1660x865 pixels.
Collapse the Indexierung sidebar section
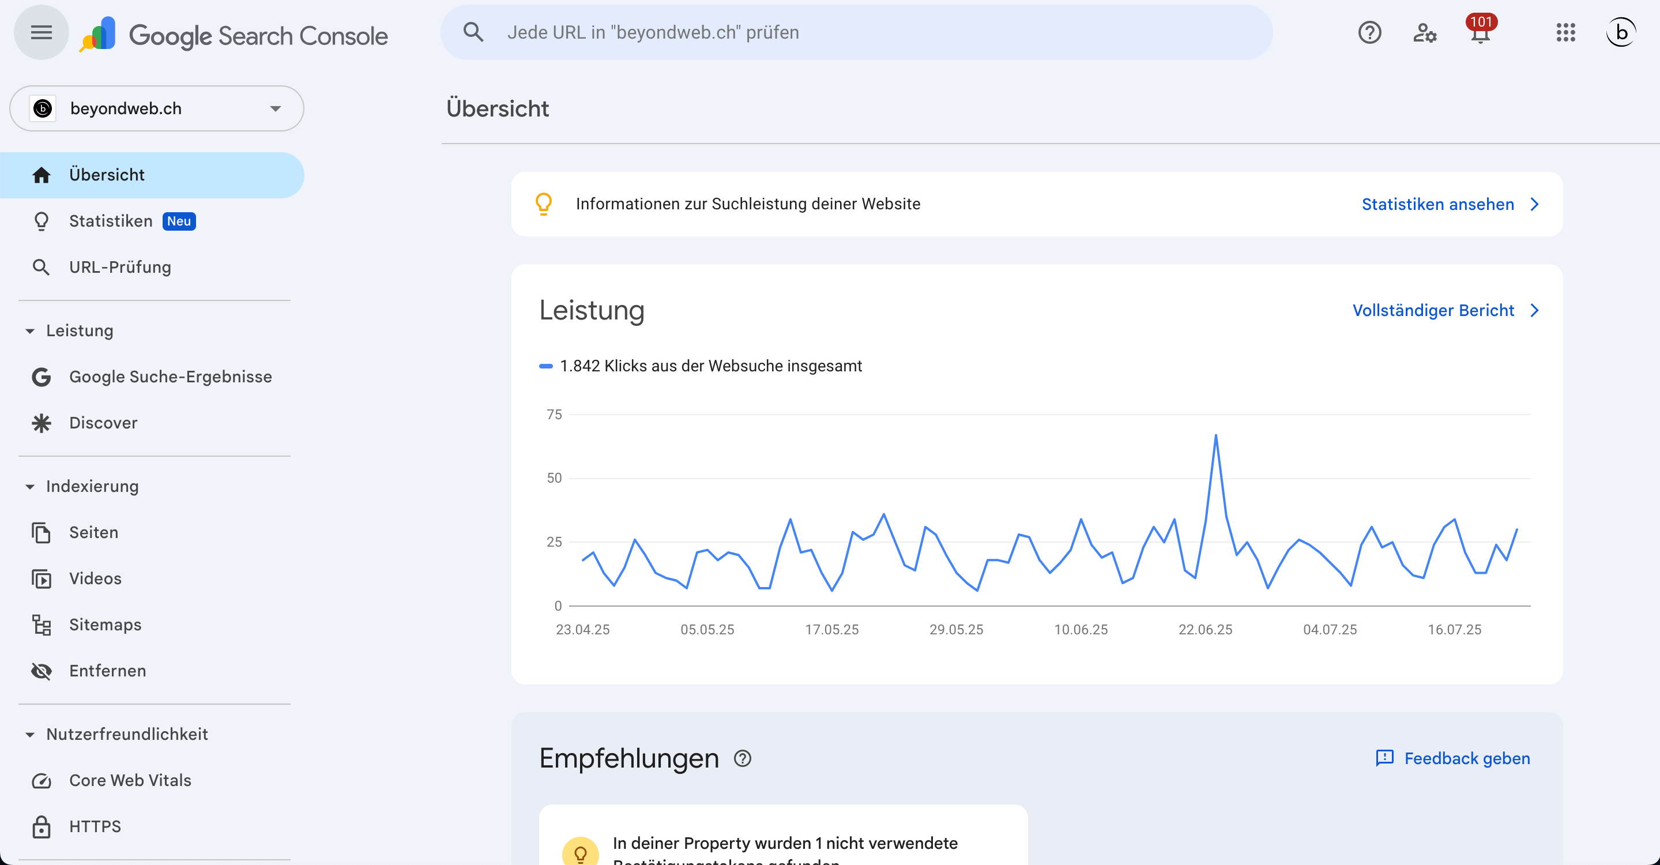pyautogui.click(x=29, y=487)
